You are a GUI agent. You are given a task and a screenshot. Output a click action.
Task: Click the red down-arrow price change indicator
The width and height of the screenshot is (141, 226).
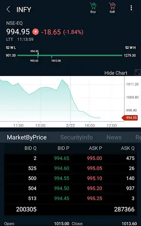36,32
